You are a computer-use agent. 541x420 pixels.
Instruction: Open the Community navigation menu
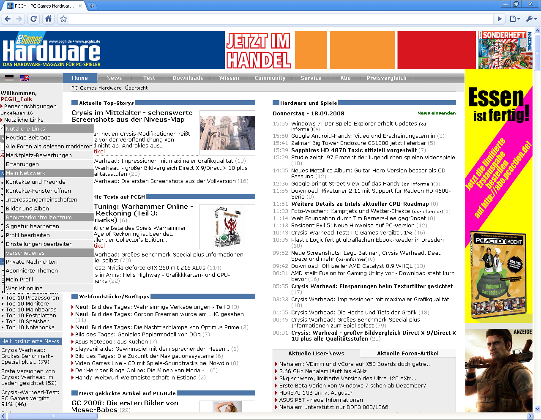tap(270, 78)
